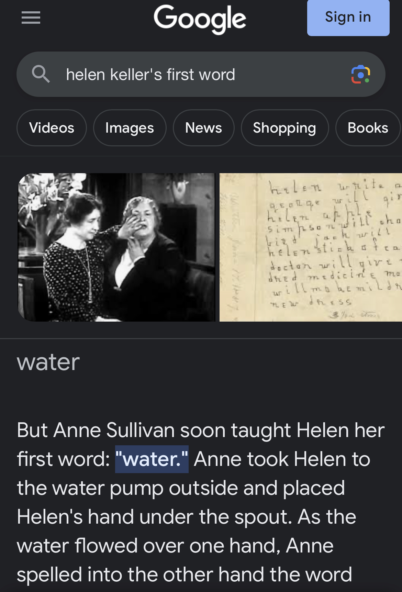Viewport: 402px width, 592px height.
Task: Select the News filter tab
Action: point(203,128)
